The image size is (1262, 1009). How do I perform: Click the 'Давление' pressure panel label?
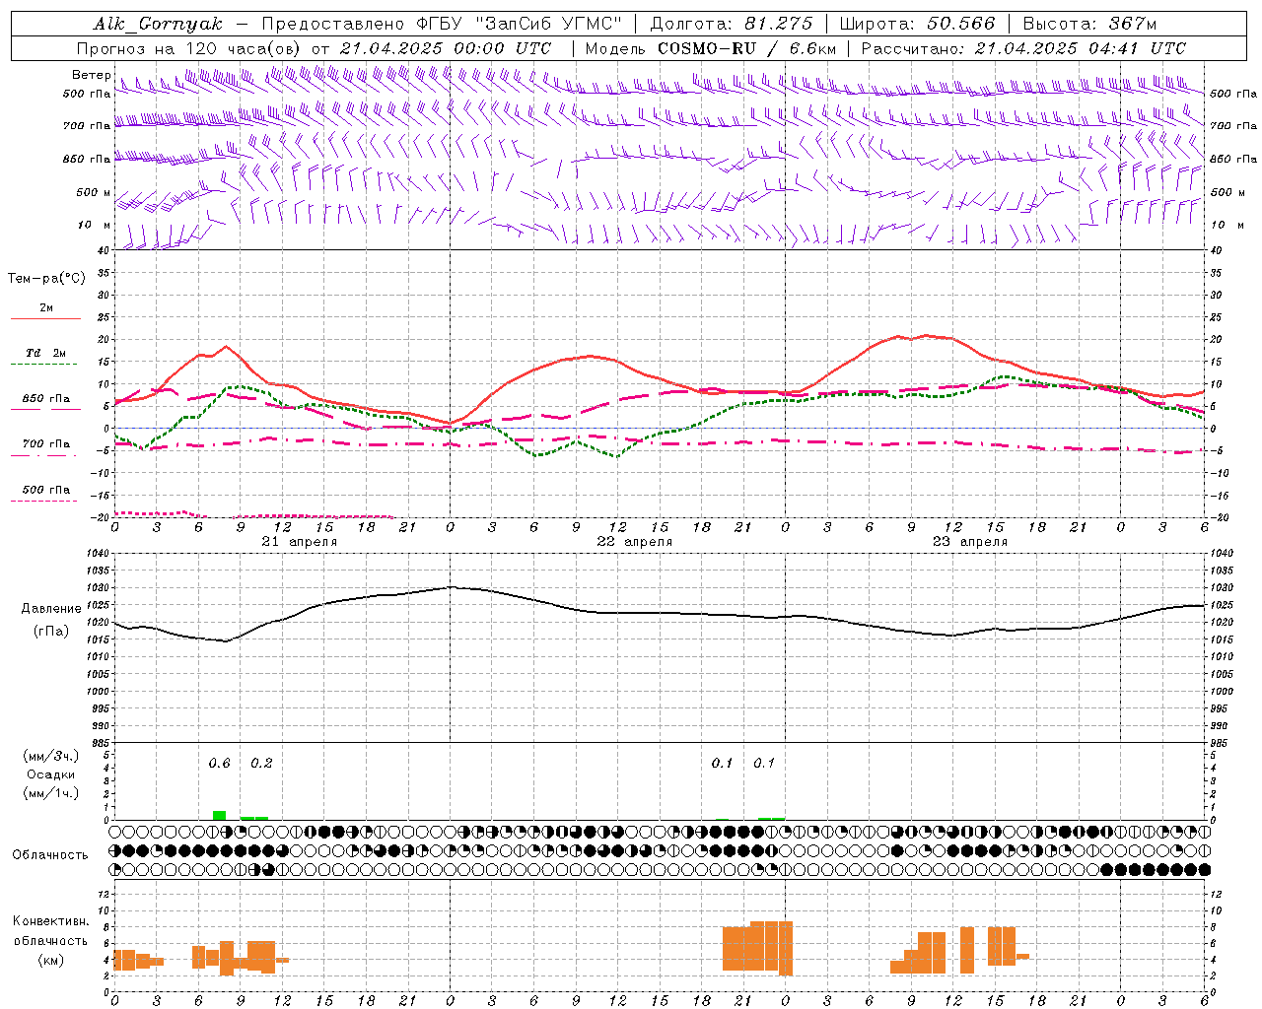pos(51,608)
